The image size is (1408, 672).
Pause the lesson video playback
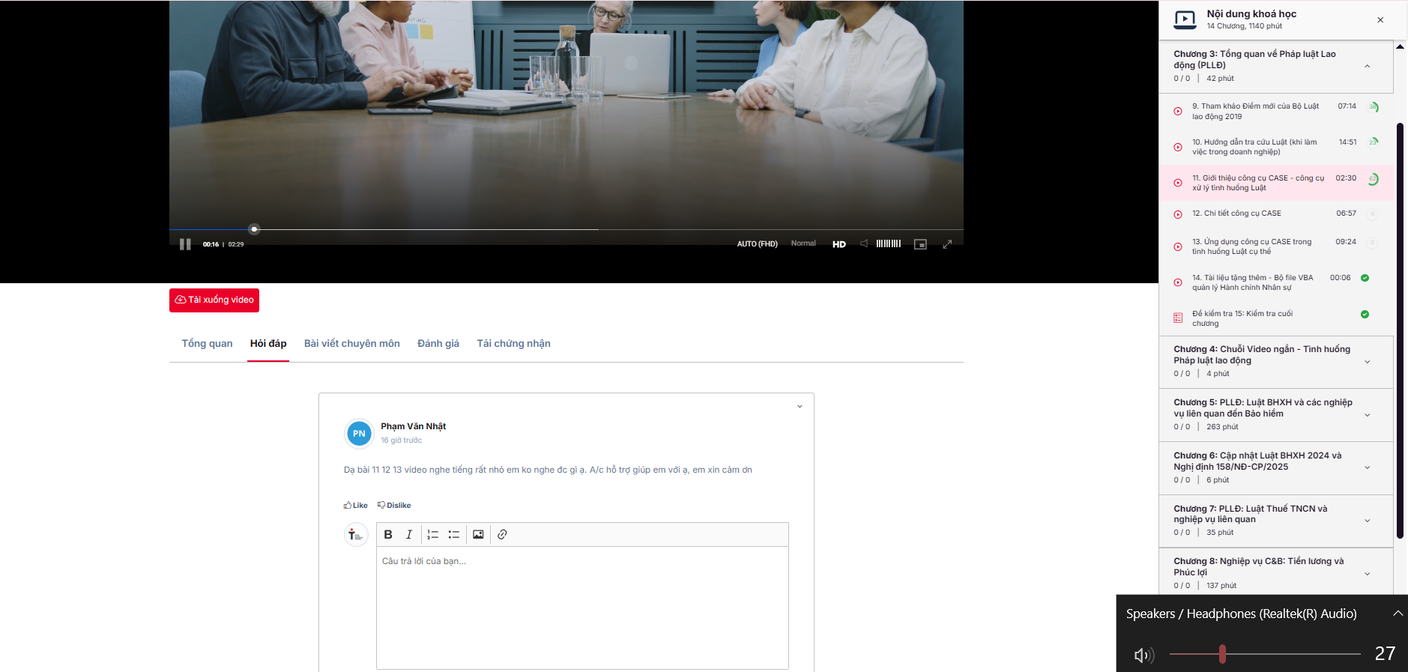(x=185, y=244)
